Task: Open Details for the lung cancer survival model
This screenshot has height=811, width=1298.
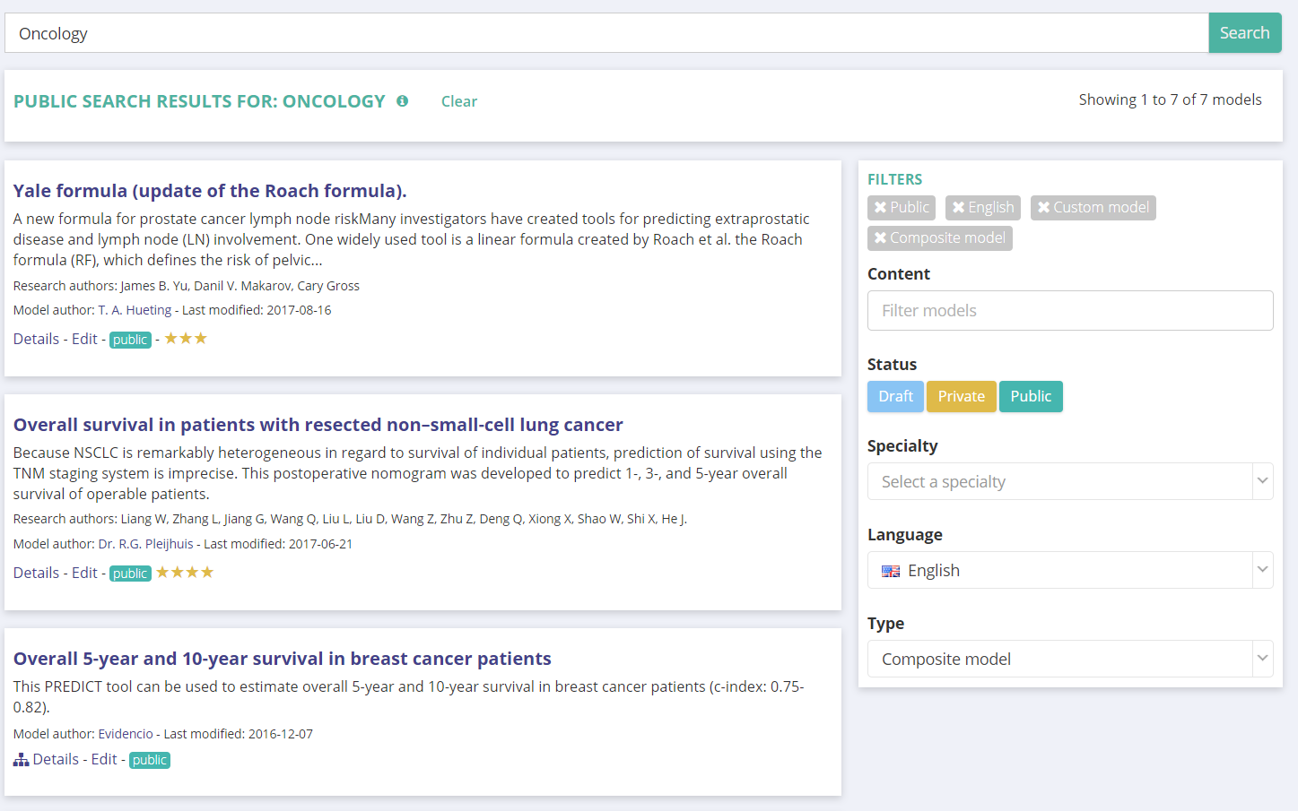Action: (x=36, y=574)
